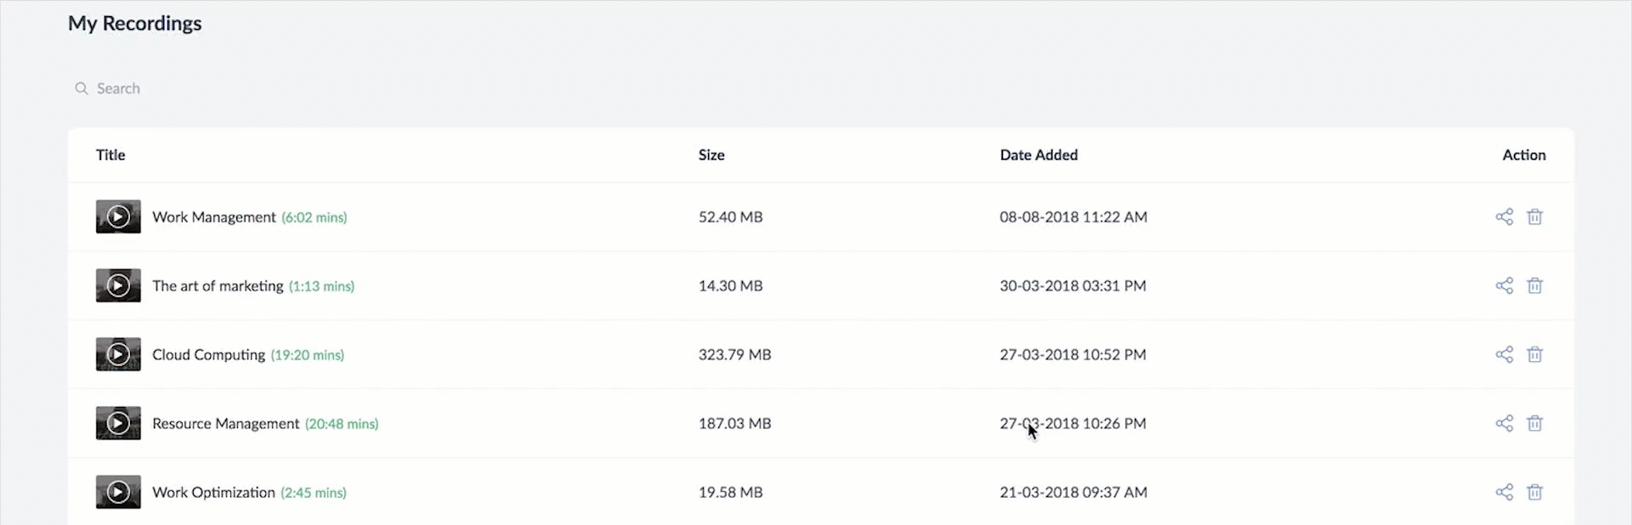This screenshot has height=525, width=1632.
Task: Delete the Cloud Computing recording
Action: [1535, 354]
